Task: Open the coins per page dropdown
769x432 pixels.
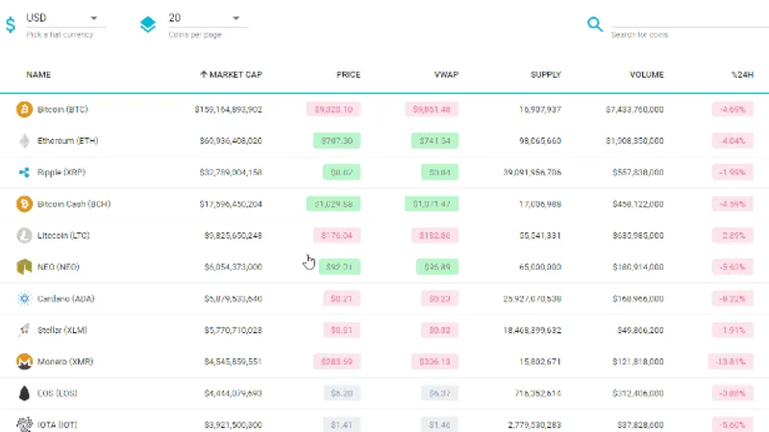Action: tap(204, 18)
